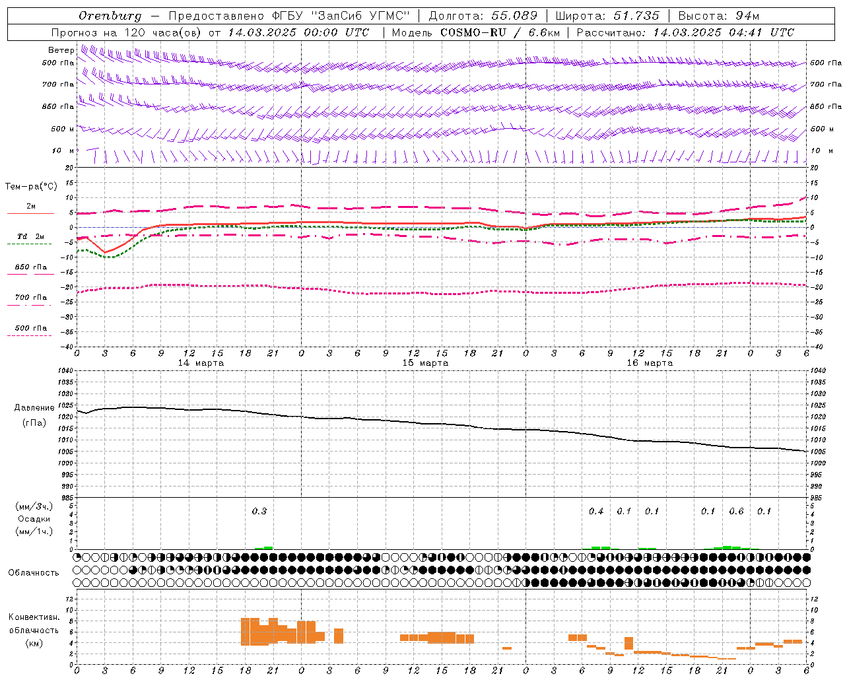The height and width of the screenshot is (676, 845).
Task: Click the "Модель COSMO-RU / 6.6км" text
Action: 476,32
